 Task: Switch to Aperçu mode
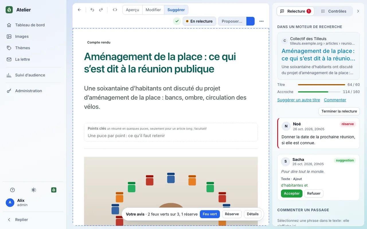132,10
